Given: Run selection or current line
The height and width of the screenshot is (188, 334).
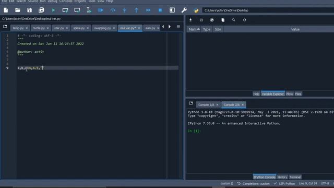Looking at the screenshot, I should [x=89, y=10].
